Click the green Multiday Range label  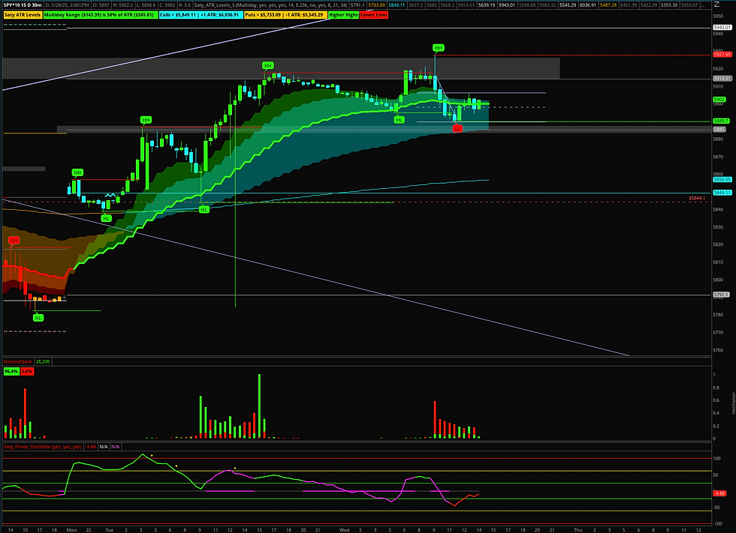pos(100,15)
